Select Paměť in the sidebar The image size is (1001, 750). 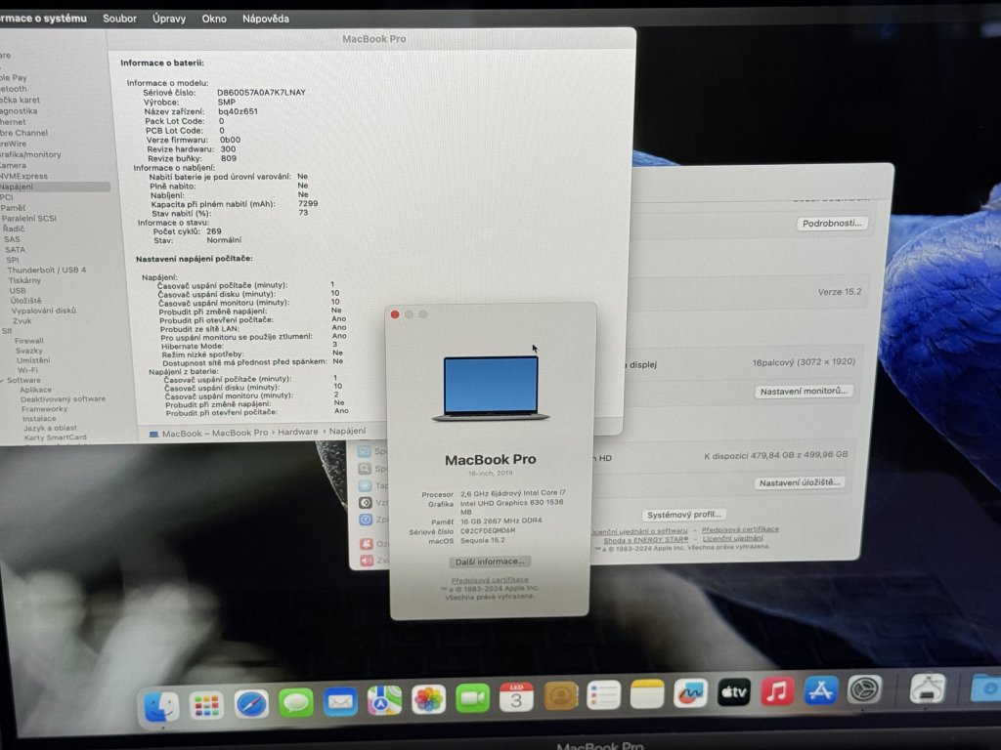click(13, 208)
